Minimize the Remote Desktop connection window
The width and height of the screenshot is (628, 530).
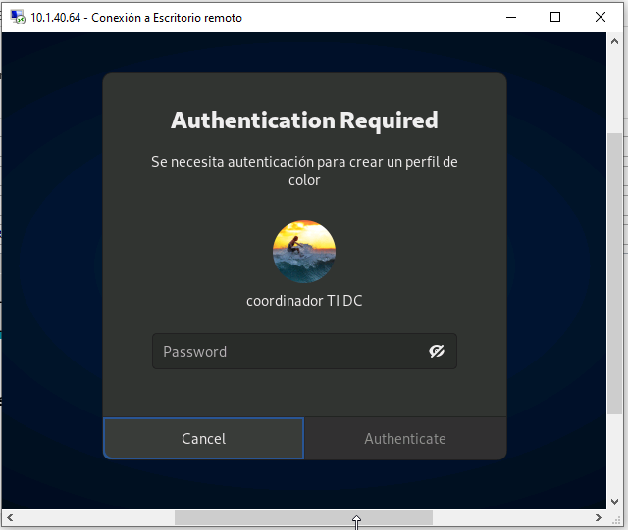[x=510, y=17]
